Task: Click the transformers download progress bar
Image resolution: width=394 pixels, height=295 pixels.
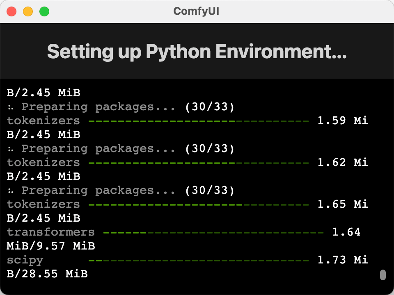Action: point(213,233)
